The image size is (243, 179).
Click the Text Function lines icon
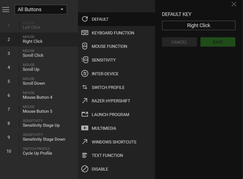tap(85, 155)
